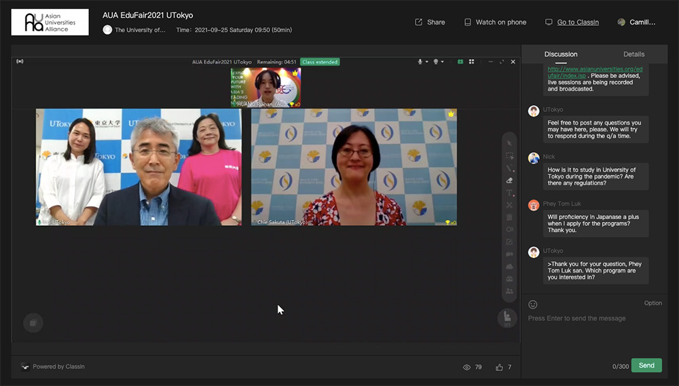Viewport: 679px width, 386px height.
Task: Open the asianuniversities.org edufair link
Action: point(595,72)
